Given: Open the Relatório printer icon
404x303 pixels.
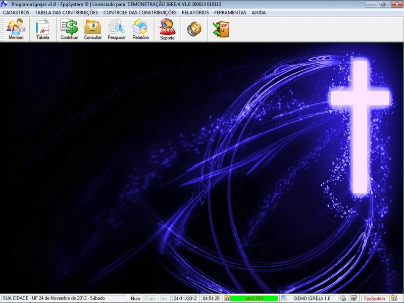Looking at the screenshot, I should [140, 29].
